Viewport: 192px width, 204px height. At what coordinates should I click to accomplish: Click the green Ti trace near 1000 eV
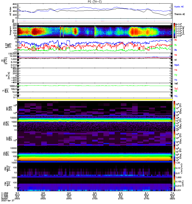point(95,86)
